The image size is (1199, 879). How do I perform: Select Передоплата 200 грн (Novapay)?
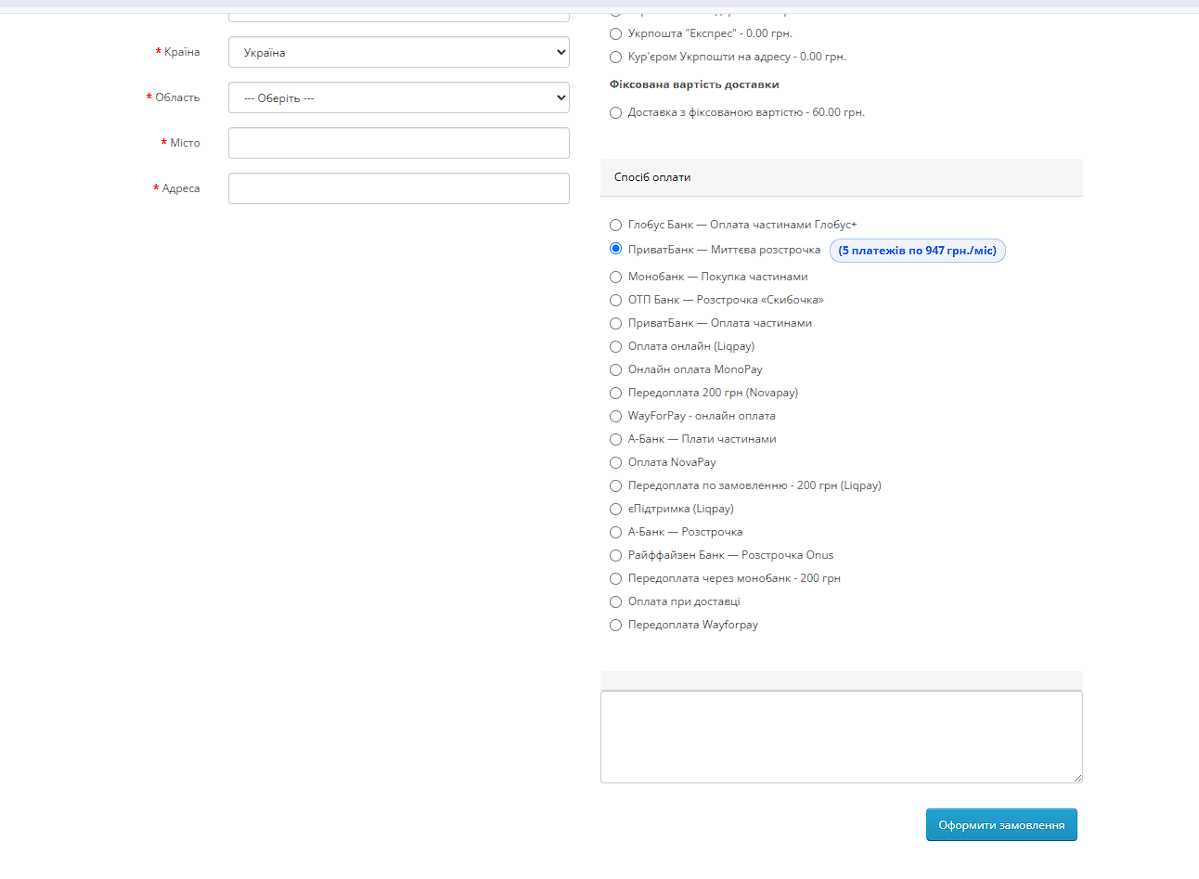pos(615,393)
